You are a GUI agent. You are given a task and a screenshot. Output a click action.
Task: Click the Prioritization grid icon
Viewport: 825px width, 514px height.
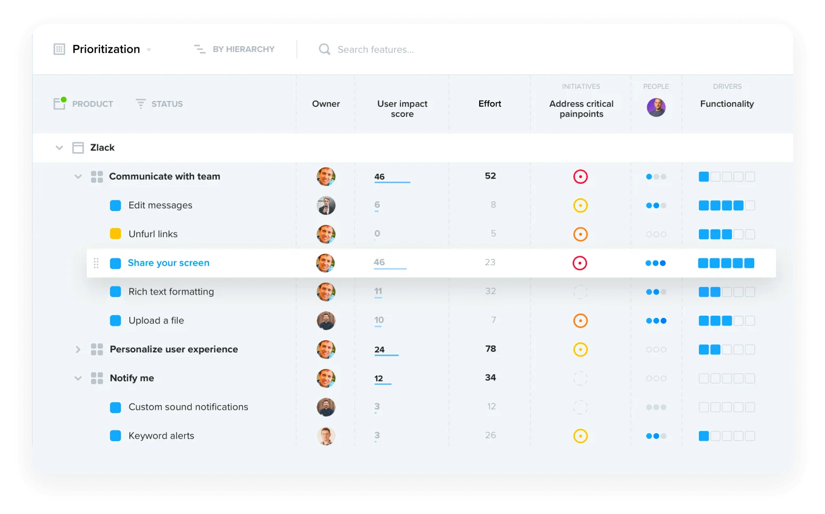point(60,49)
